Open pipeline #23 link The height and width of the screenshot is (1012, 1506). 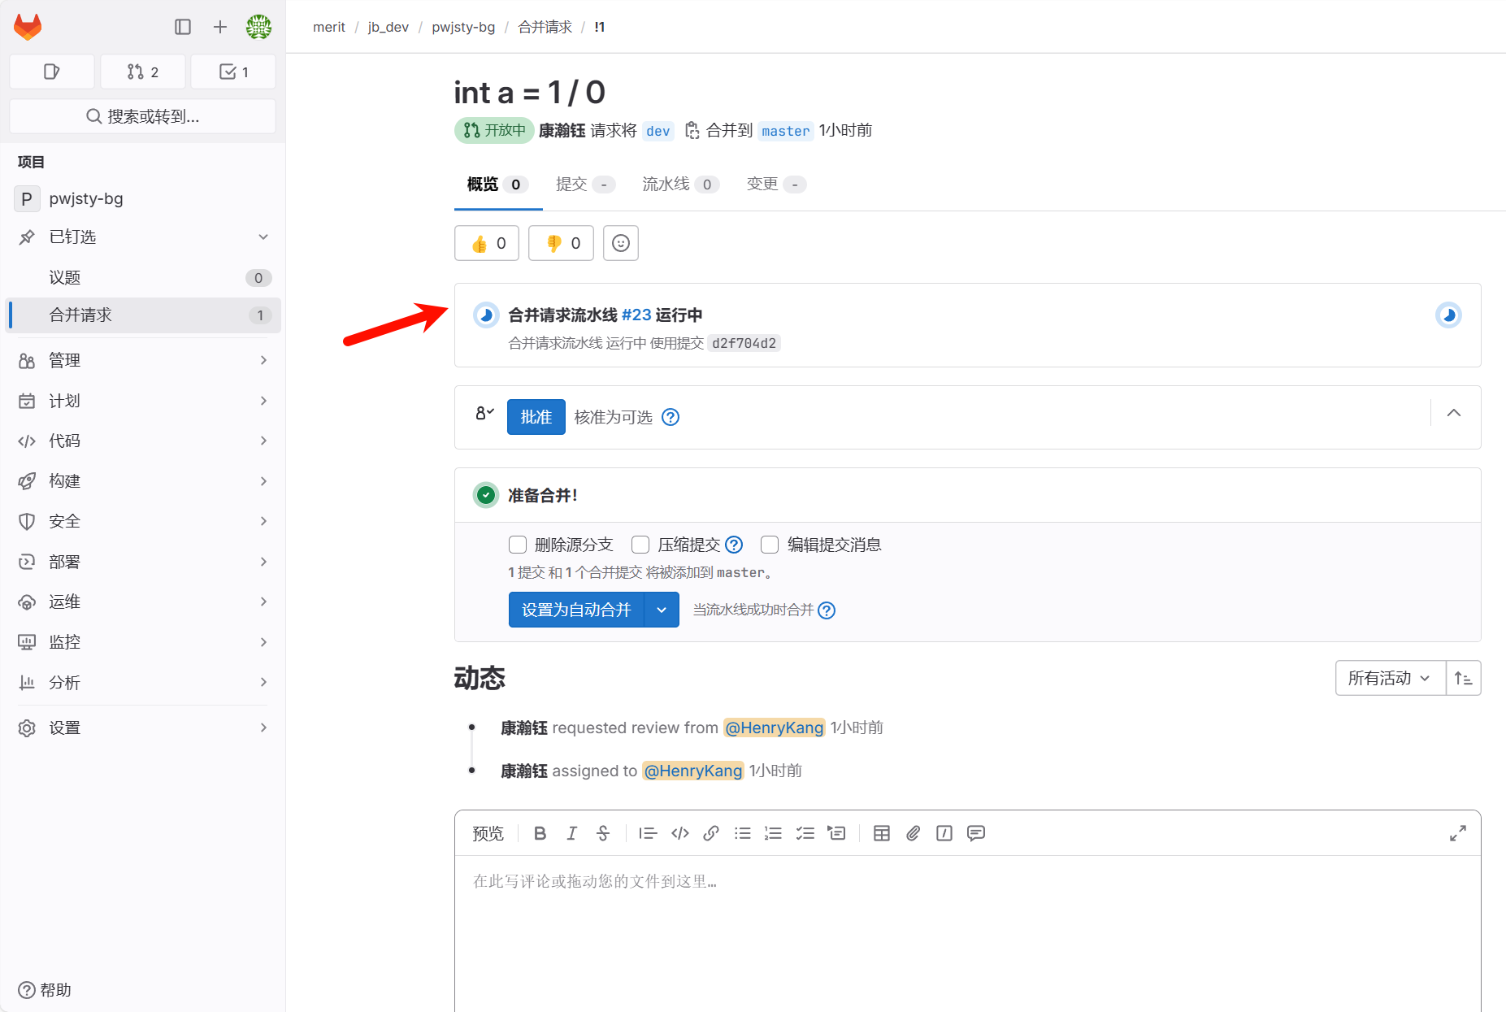pos(636,315)
